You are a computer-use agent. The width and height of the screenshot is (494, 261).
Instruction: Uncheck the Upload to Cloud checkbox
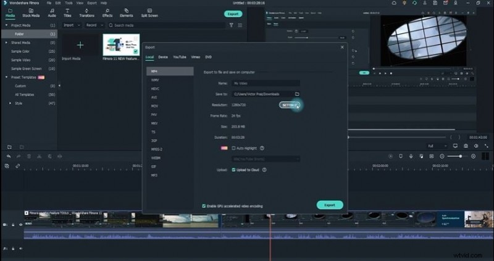pos(233,170)
